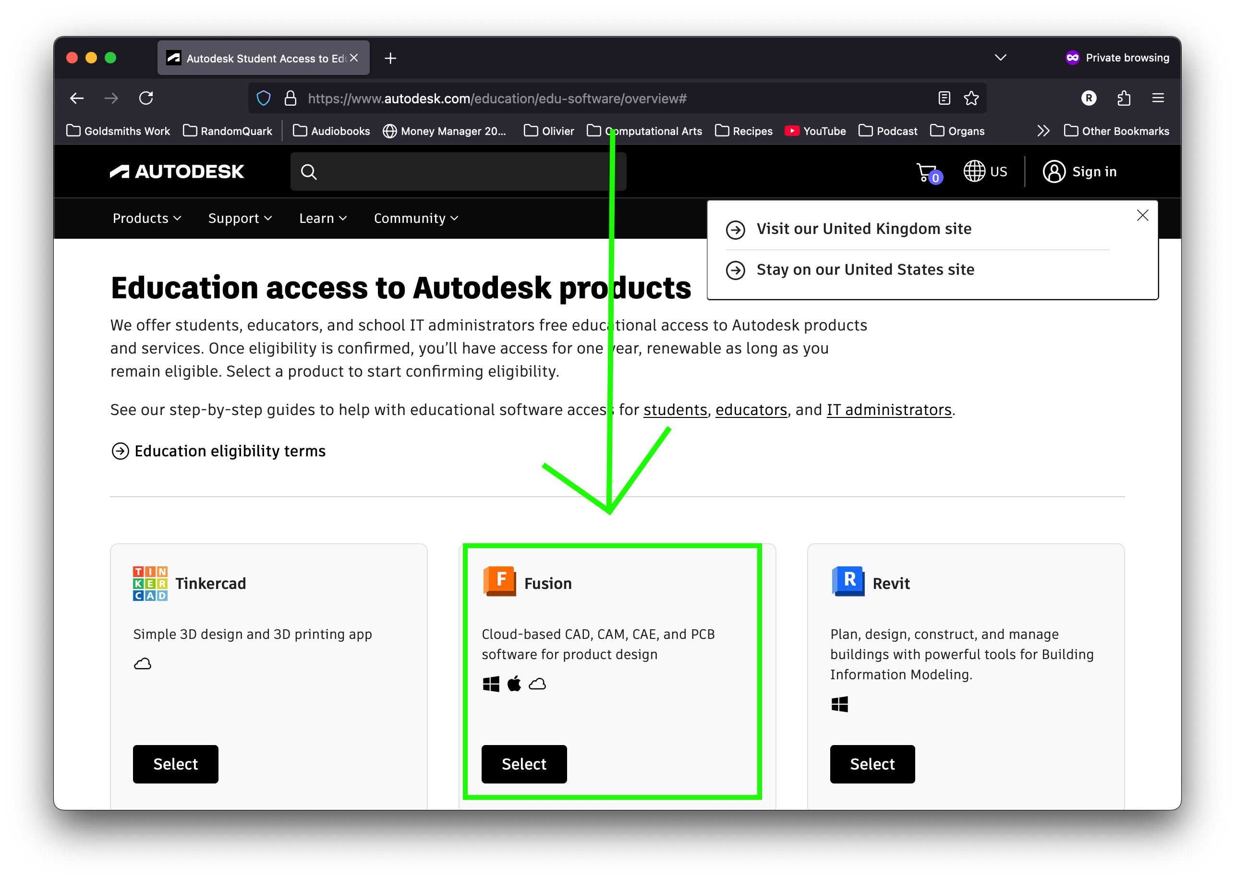Open the RandomQuark bookmark folder
The image size is (1235, 881).
[x=228, y=131]
